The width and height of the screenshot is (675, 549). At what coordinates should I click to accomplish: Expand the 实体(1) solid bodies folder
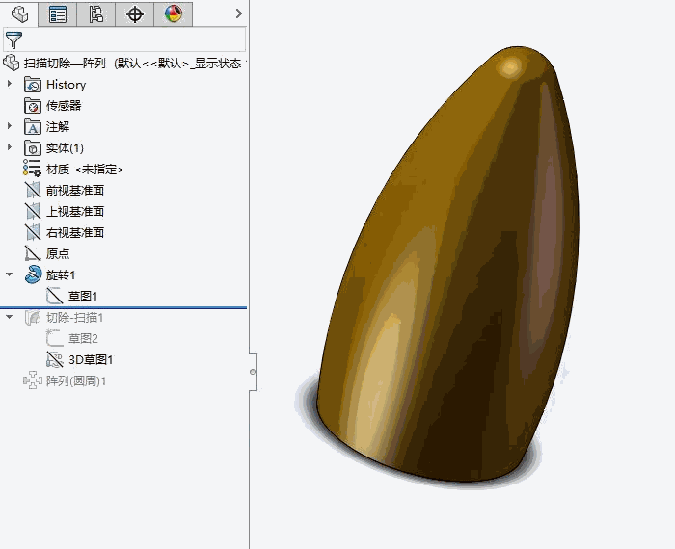[x=9, y=147]
